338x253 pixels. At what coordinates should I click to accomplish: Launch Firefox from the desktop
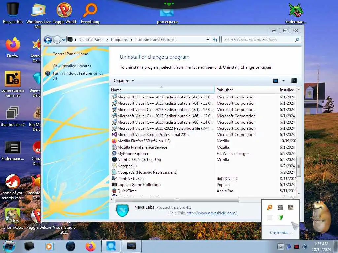tap(13, 47)
